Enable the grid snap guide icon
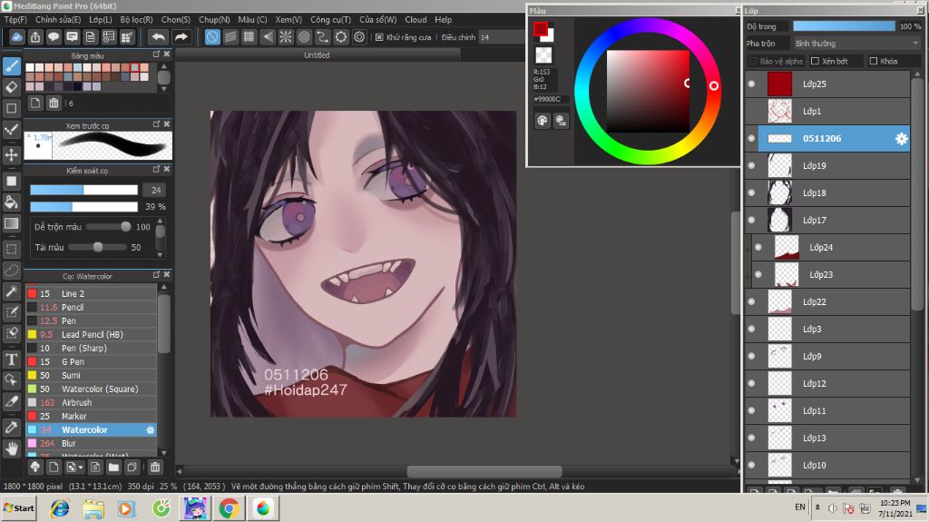This screenshot has height=522, width=929. point(249,37)
